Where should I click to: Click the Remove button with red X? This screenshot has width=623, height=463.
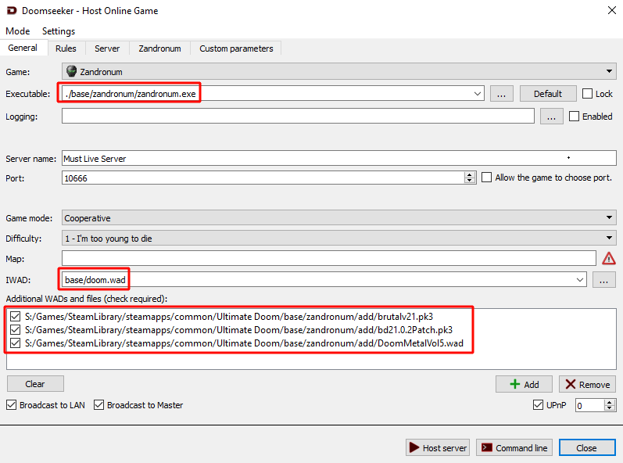click(588, 384)
